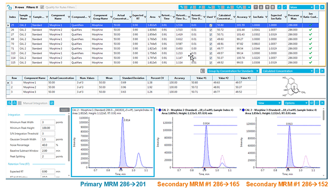This screenshot has height=189, width=331.
Task: Click filter icon on Component Name column
Action: tap(68, 17)
